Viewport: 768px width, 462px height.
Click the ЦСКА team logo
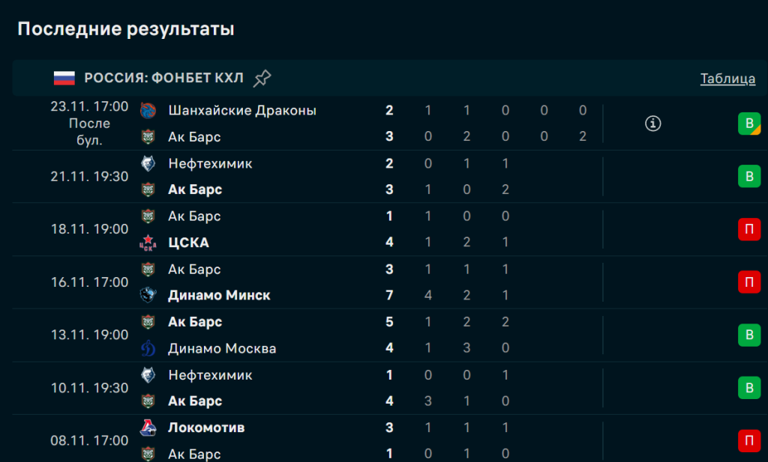click(x=148, y=243)
